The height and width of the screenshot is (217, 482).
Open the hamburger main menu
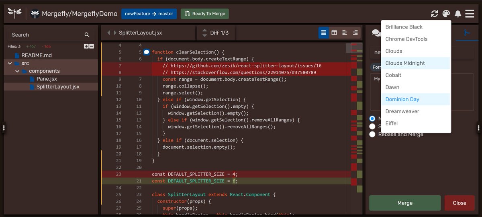tap(470, 14)
